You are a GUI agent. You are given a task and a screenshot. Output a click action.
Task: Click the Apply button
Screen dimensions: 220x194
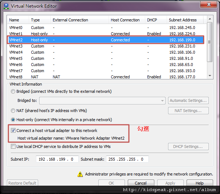pyautogui.click(x=170, y=183)
